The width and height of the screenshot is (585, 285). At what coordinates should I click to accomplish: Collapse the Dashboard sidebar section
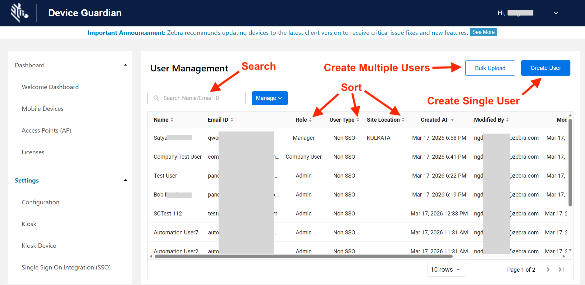click(x=126, y=65)
